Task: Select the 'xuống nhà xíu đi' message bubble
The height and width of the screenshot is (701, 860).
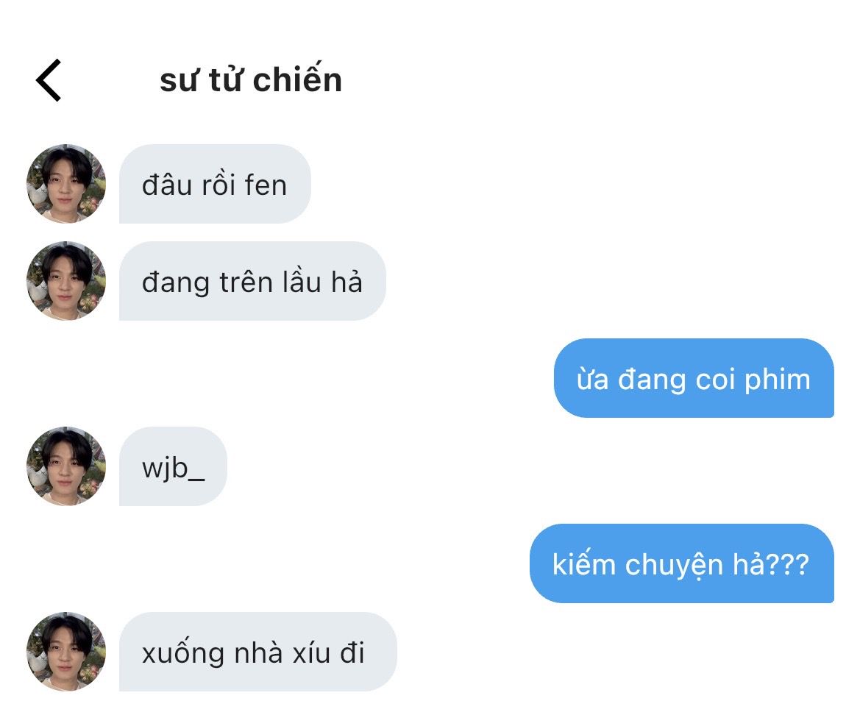Action: coord(257,652)
